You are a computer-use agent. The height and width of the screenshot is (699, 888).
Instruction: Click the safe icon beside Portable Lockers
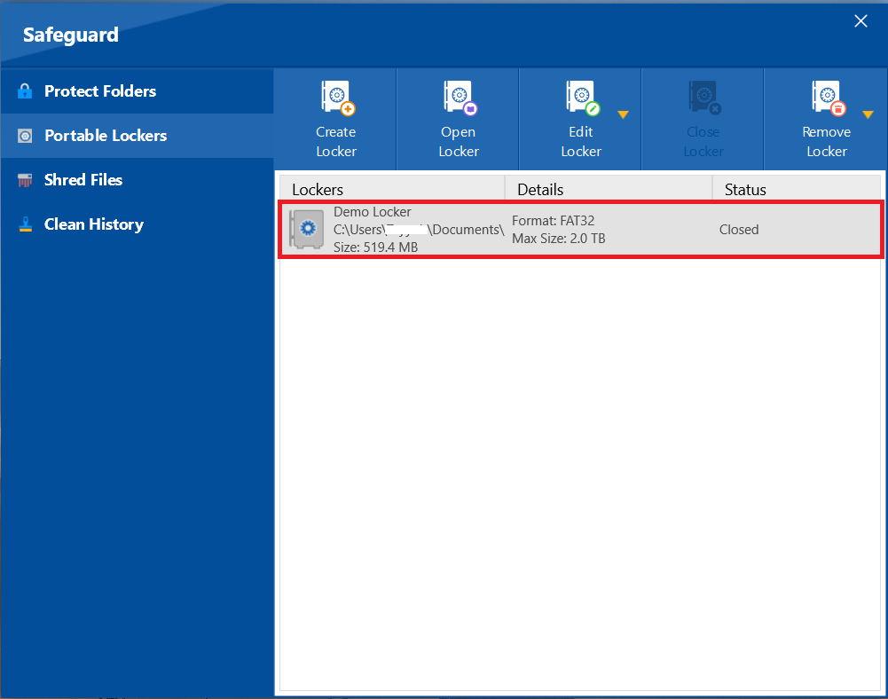click(25, 136)
